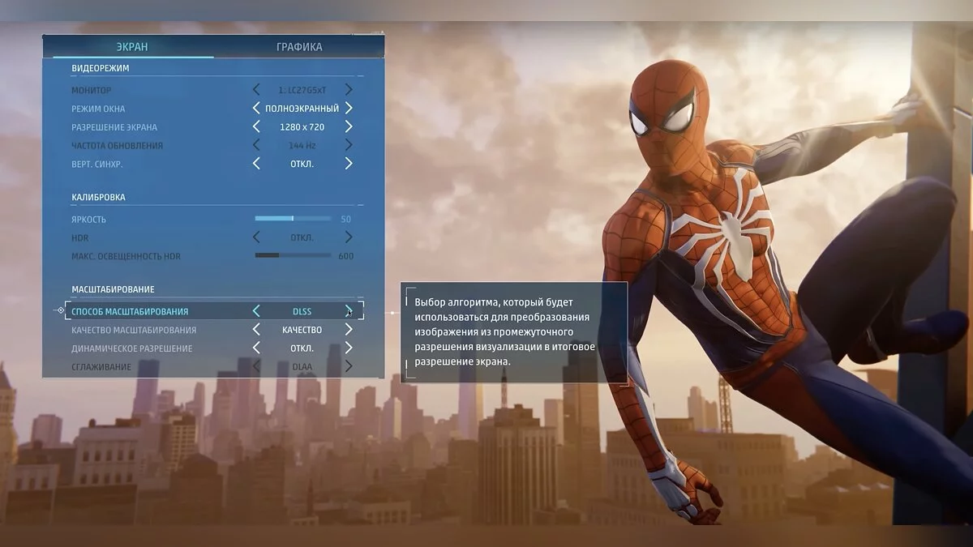Previous value arrow for МОНИТОР
Screen dimensions: 973x547
pyautogui.click(x=256, y=90)
